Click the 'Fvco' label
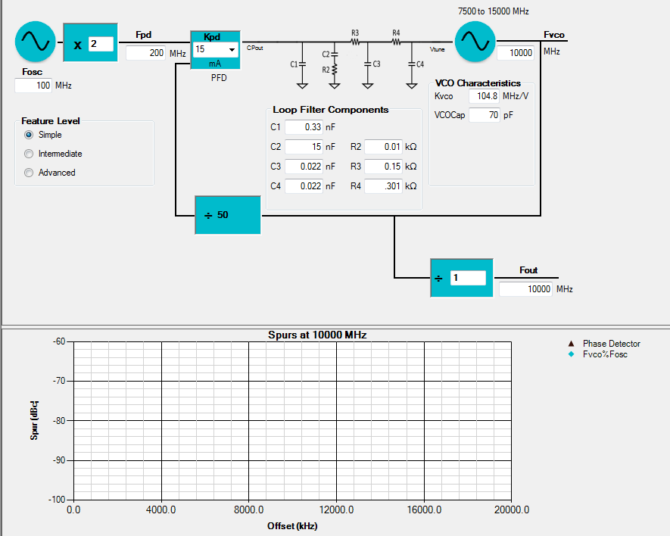Image resolution: width=670 pixels, height=536 pixels. tap(554, 35)
